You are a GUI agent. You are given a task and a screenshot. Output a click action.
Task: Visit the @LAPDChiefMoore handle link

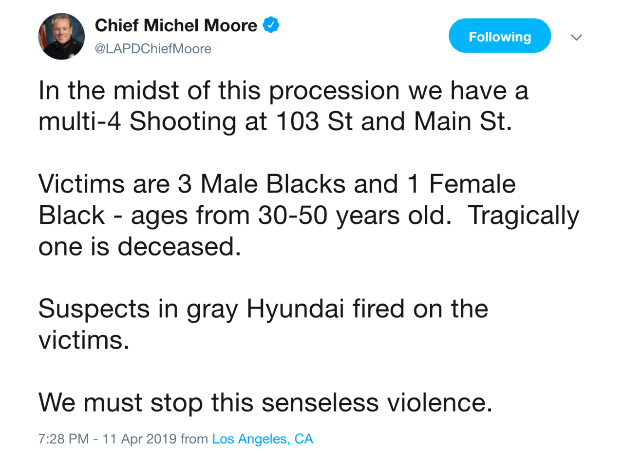point(153,49)
